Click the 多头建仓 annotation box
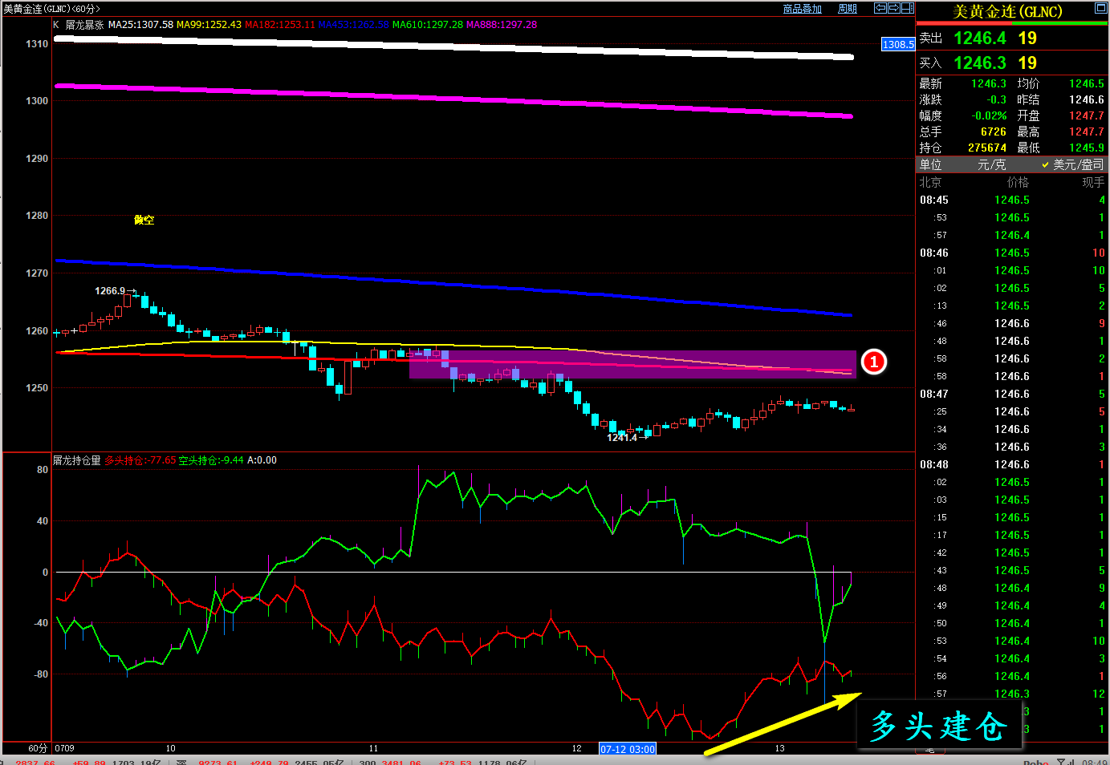1110x765 pixels. (938, 727)
